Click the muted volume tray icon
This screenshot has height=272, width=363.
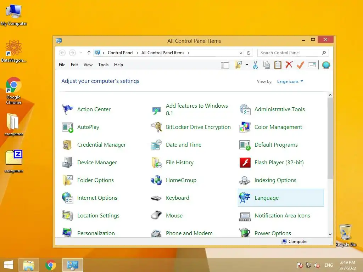point(317,265)
